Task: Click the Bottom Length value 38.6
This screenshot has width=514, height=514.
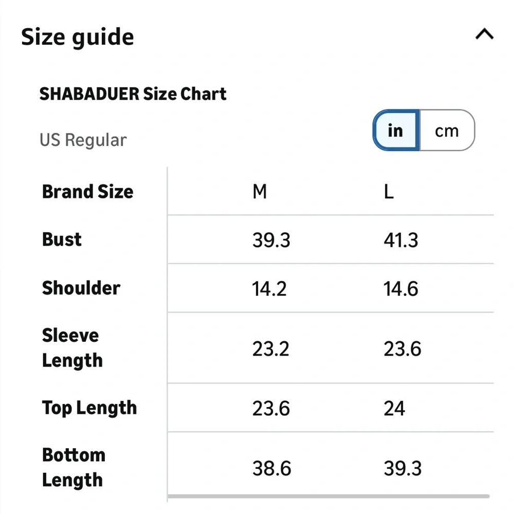Action: pyautogui.click(x=271, y=468)
